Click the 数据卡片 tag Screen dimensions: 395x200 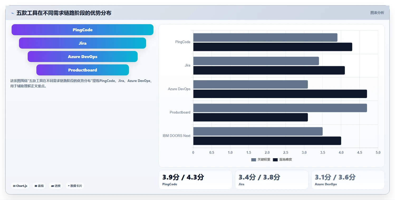click(75, 186)
